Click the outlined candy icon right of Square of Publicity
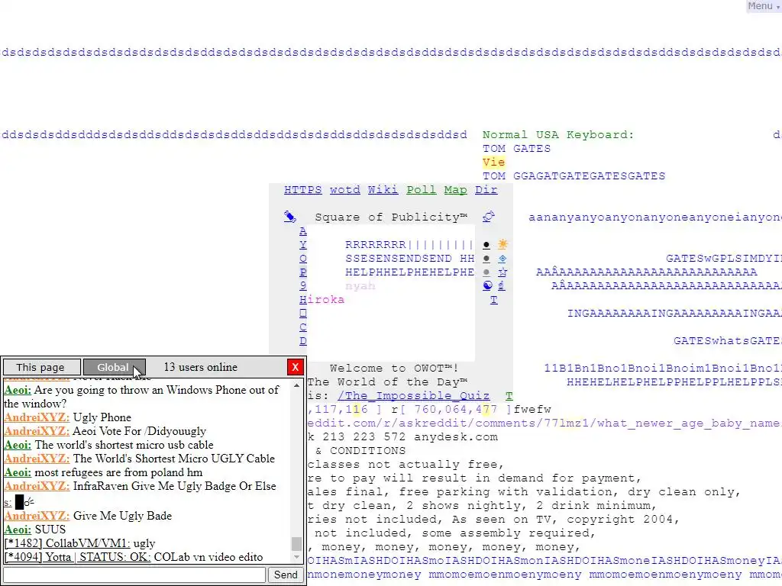 point(489,217)
